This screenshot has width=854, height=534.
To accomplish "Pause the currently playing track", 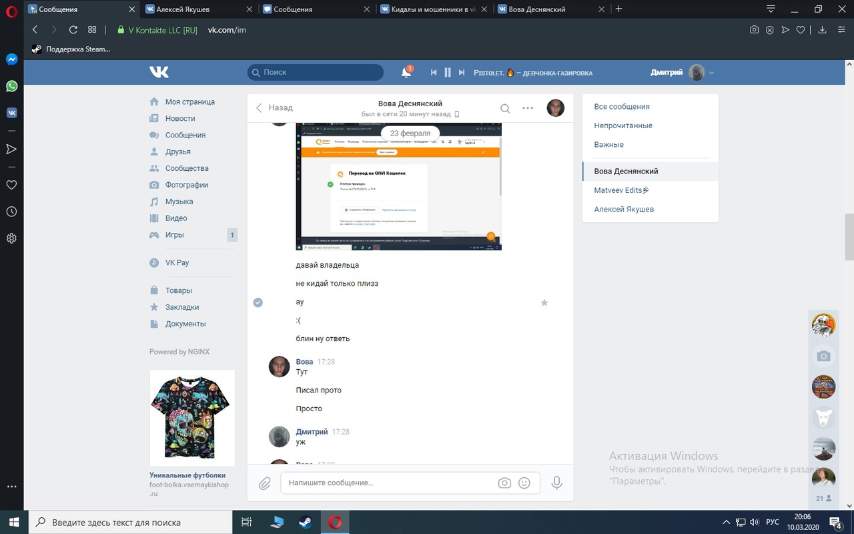I will pyautogui.click(x=448, y=73).
